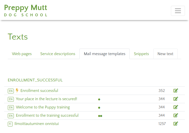The width and height of the screenshot is (189, 133).
Task: Click the double green dot indicator
Action: click(100, 116)
